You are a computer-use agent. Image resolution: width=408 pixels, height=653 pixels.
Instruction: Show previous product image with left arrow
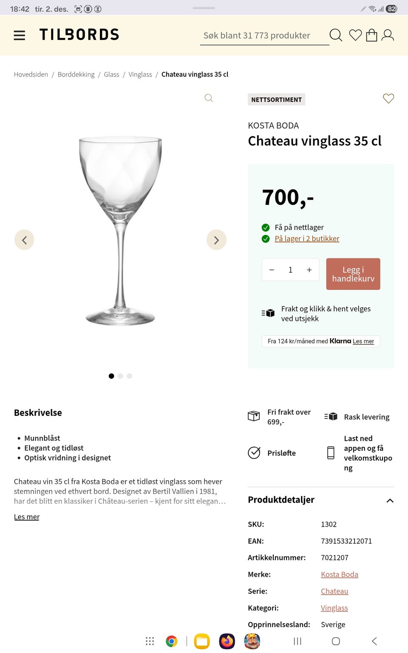[24, 240]
